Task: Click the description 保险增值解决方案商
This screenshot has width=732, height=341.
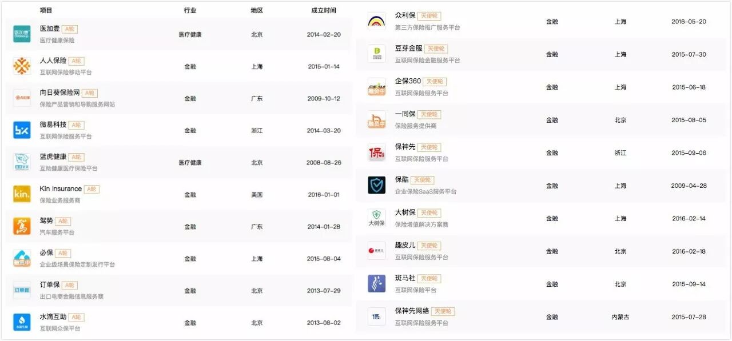Action: (x=421, y=224)
